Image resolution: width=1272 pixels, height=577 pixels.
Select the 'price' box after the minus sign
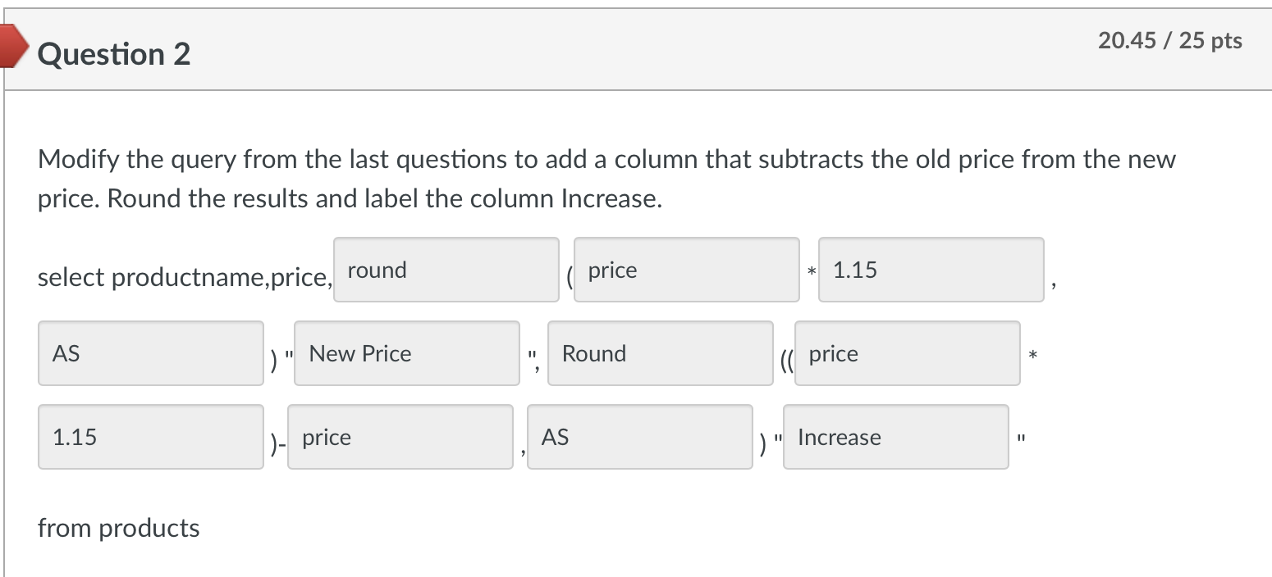coord(400,437)
